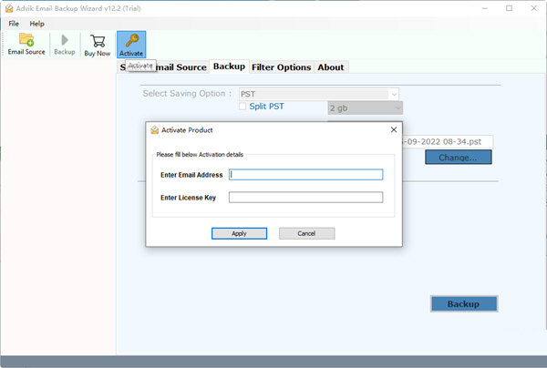Toggle the Split PST checkbox
This screenshot has width=547, height=368.
point(243,107)
